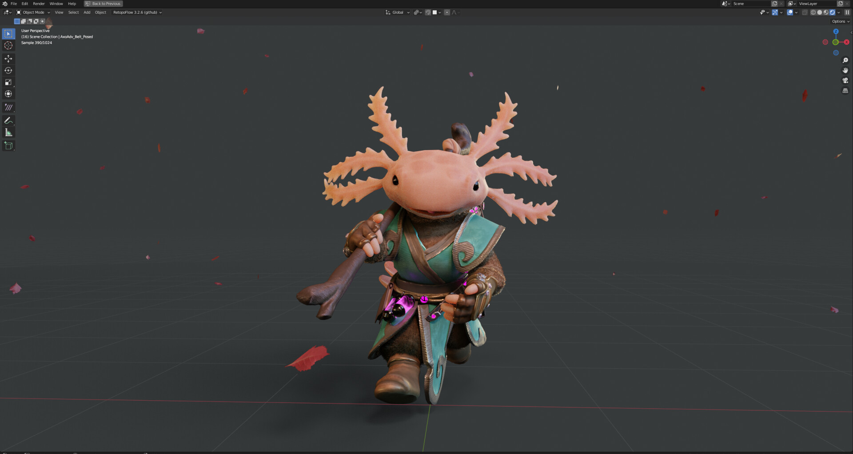This screenshot has width=853, height=454.
Task: Select the Measure tool
Action: pyautogui.click(x=8, y=132)
